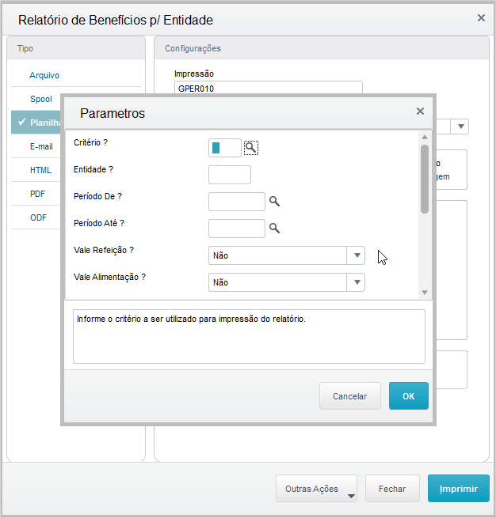496x518 pixels.
Task: Close the Parametros dialog
Action: pyautogui.click(x=420, y=112)
